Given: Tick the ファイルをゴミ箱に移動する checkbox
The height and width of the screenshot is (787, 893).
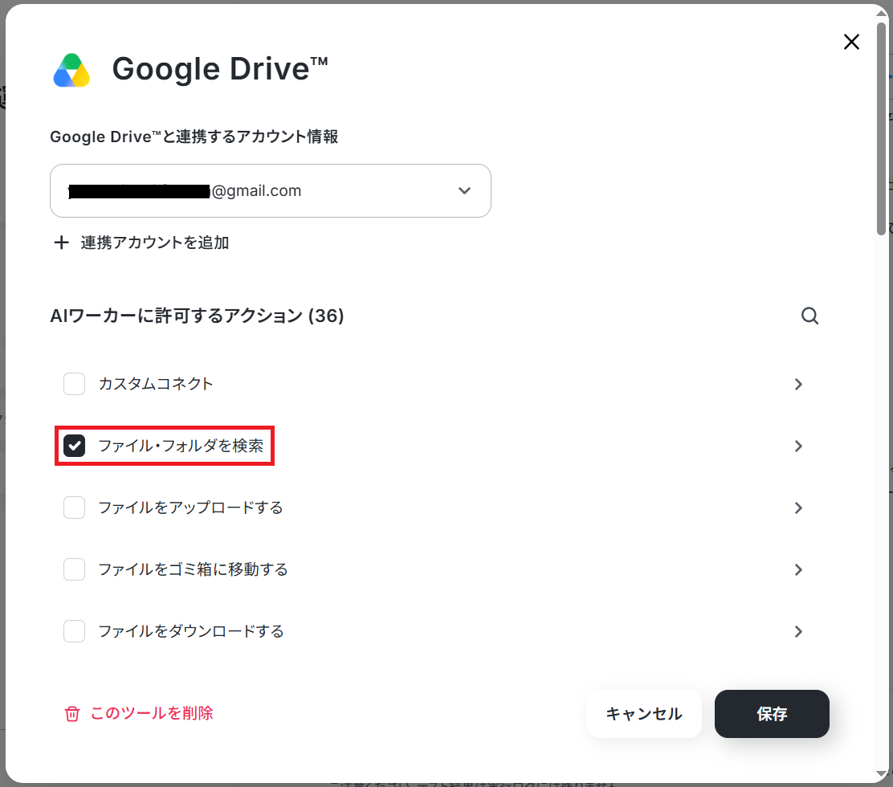Looking at the screenshot, I should (74, 569).
